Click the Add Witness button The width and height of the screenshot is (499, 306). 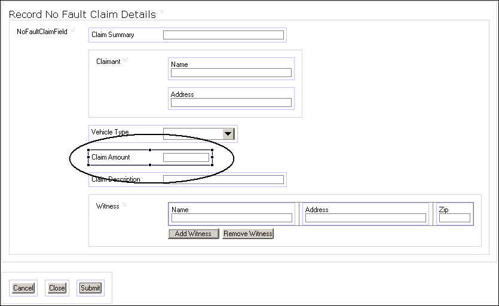coord(194,234)
